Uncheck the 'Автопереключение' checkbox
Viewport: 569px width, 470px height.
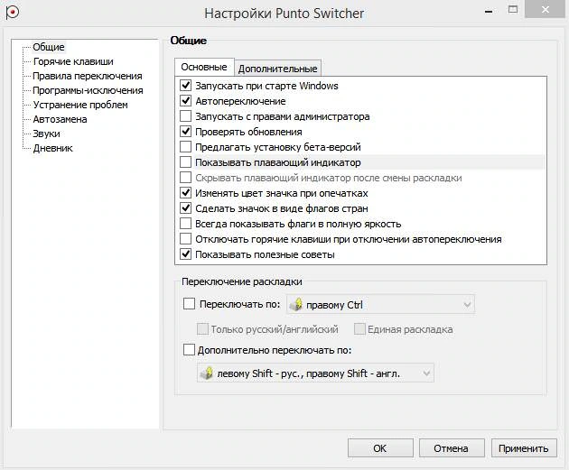coord(186,101)
